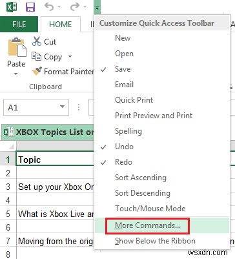Open the Redo history dropdown arrow
Screen dimensions: 235x259
pos(85,7)
